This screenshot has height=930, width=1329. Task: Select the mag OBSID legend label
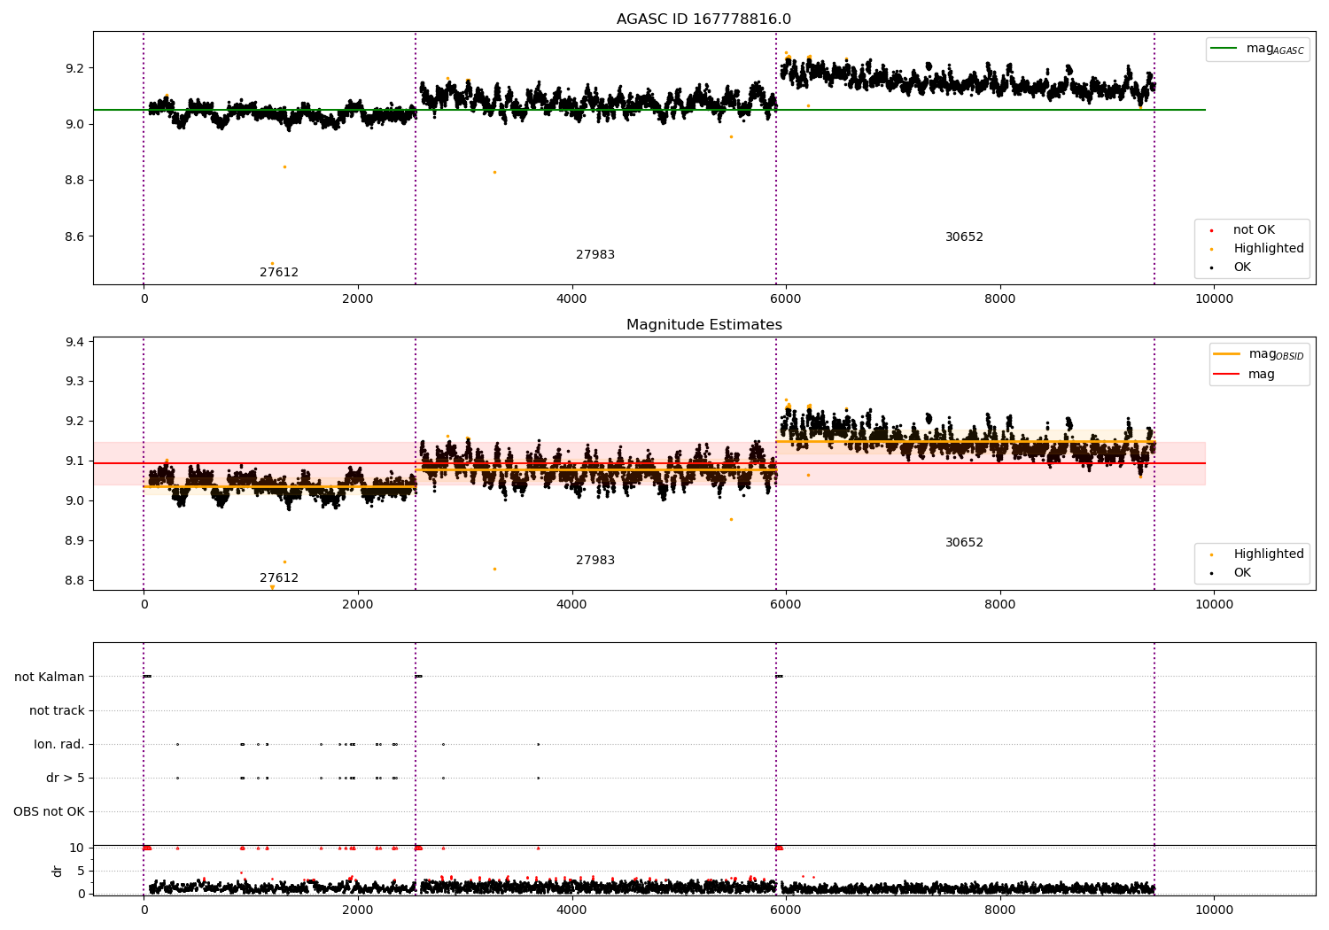pos(1276,354)
